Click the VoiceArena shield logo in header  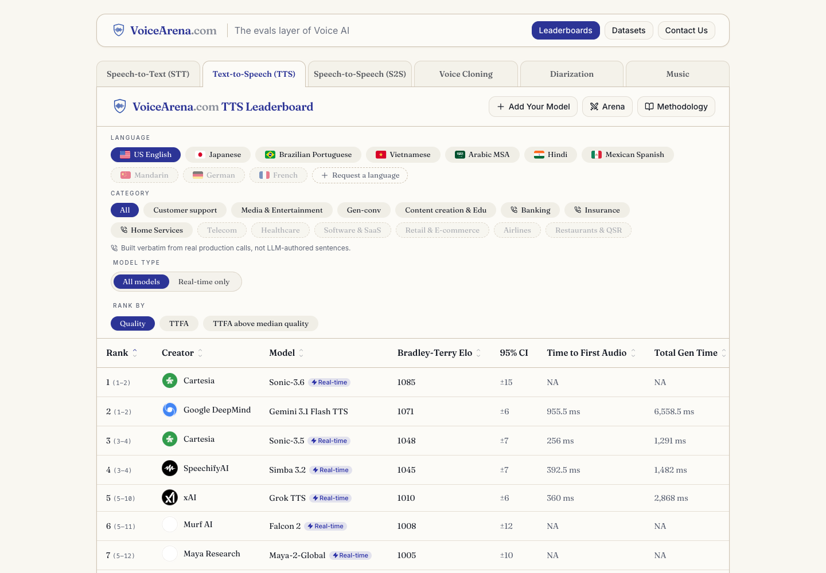(119, 30)
